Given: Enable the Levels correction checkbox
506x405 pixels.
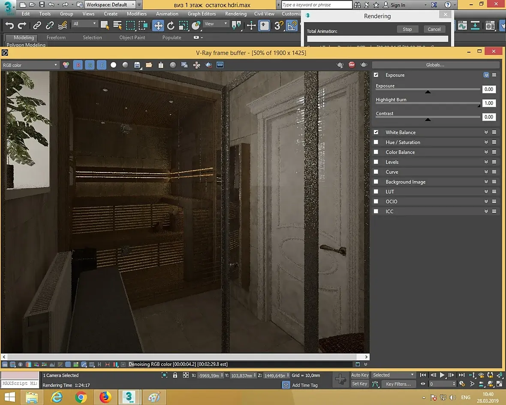Looking at the screenshot, I should (x=376, y=162).
